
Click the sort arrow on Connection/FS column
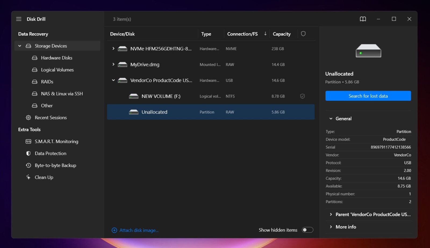[265, 34]
